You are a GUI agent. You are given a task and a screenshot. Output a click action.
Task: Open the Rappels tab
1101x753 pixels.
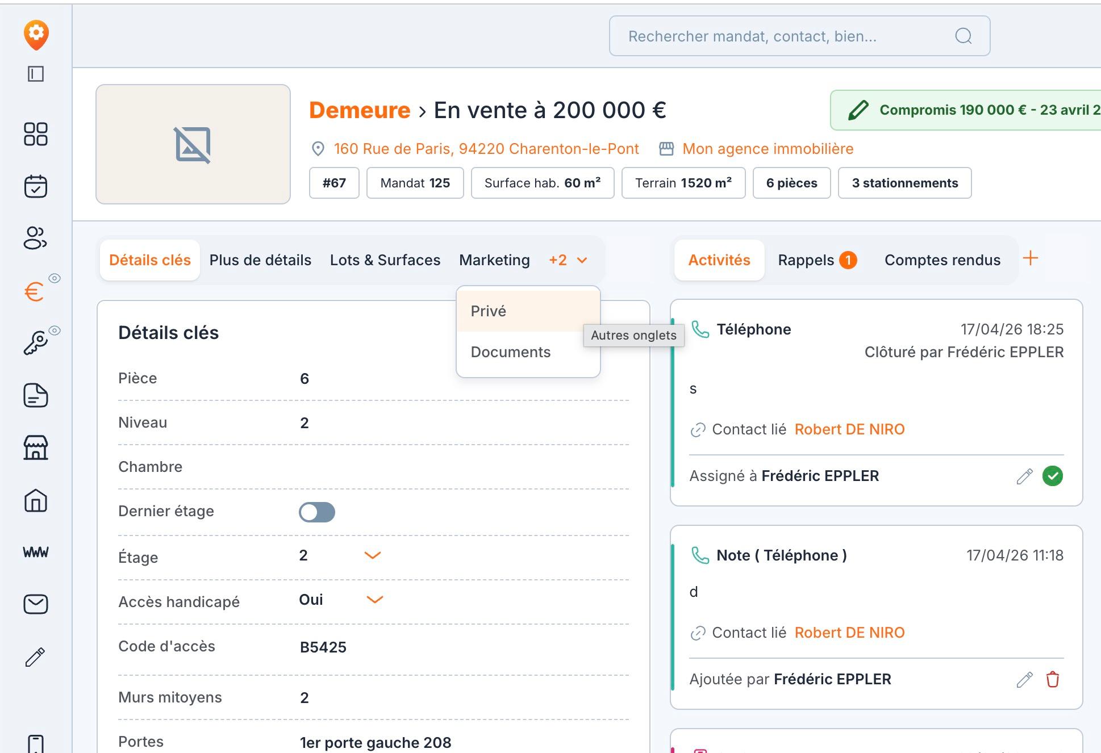[817, 260]
